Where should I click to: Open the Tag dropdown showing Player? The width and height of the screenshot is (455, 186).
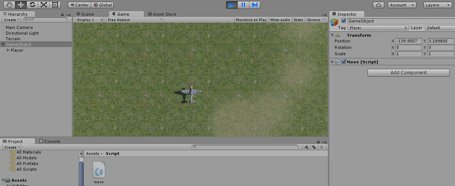pos(378,27)
